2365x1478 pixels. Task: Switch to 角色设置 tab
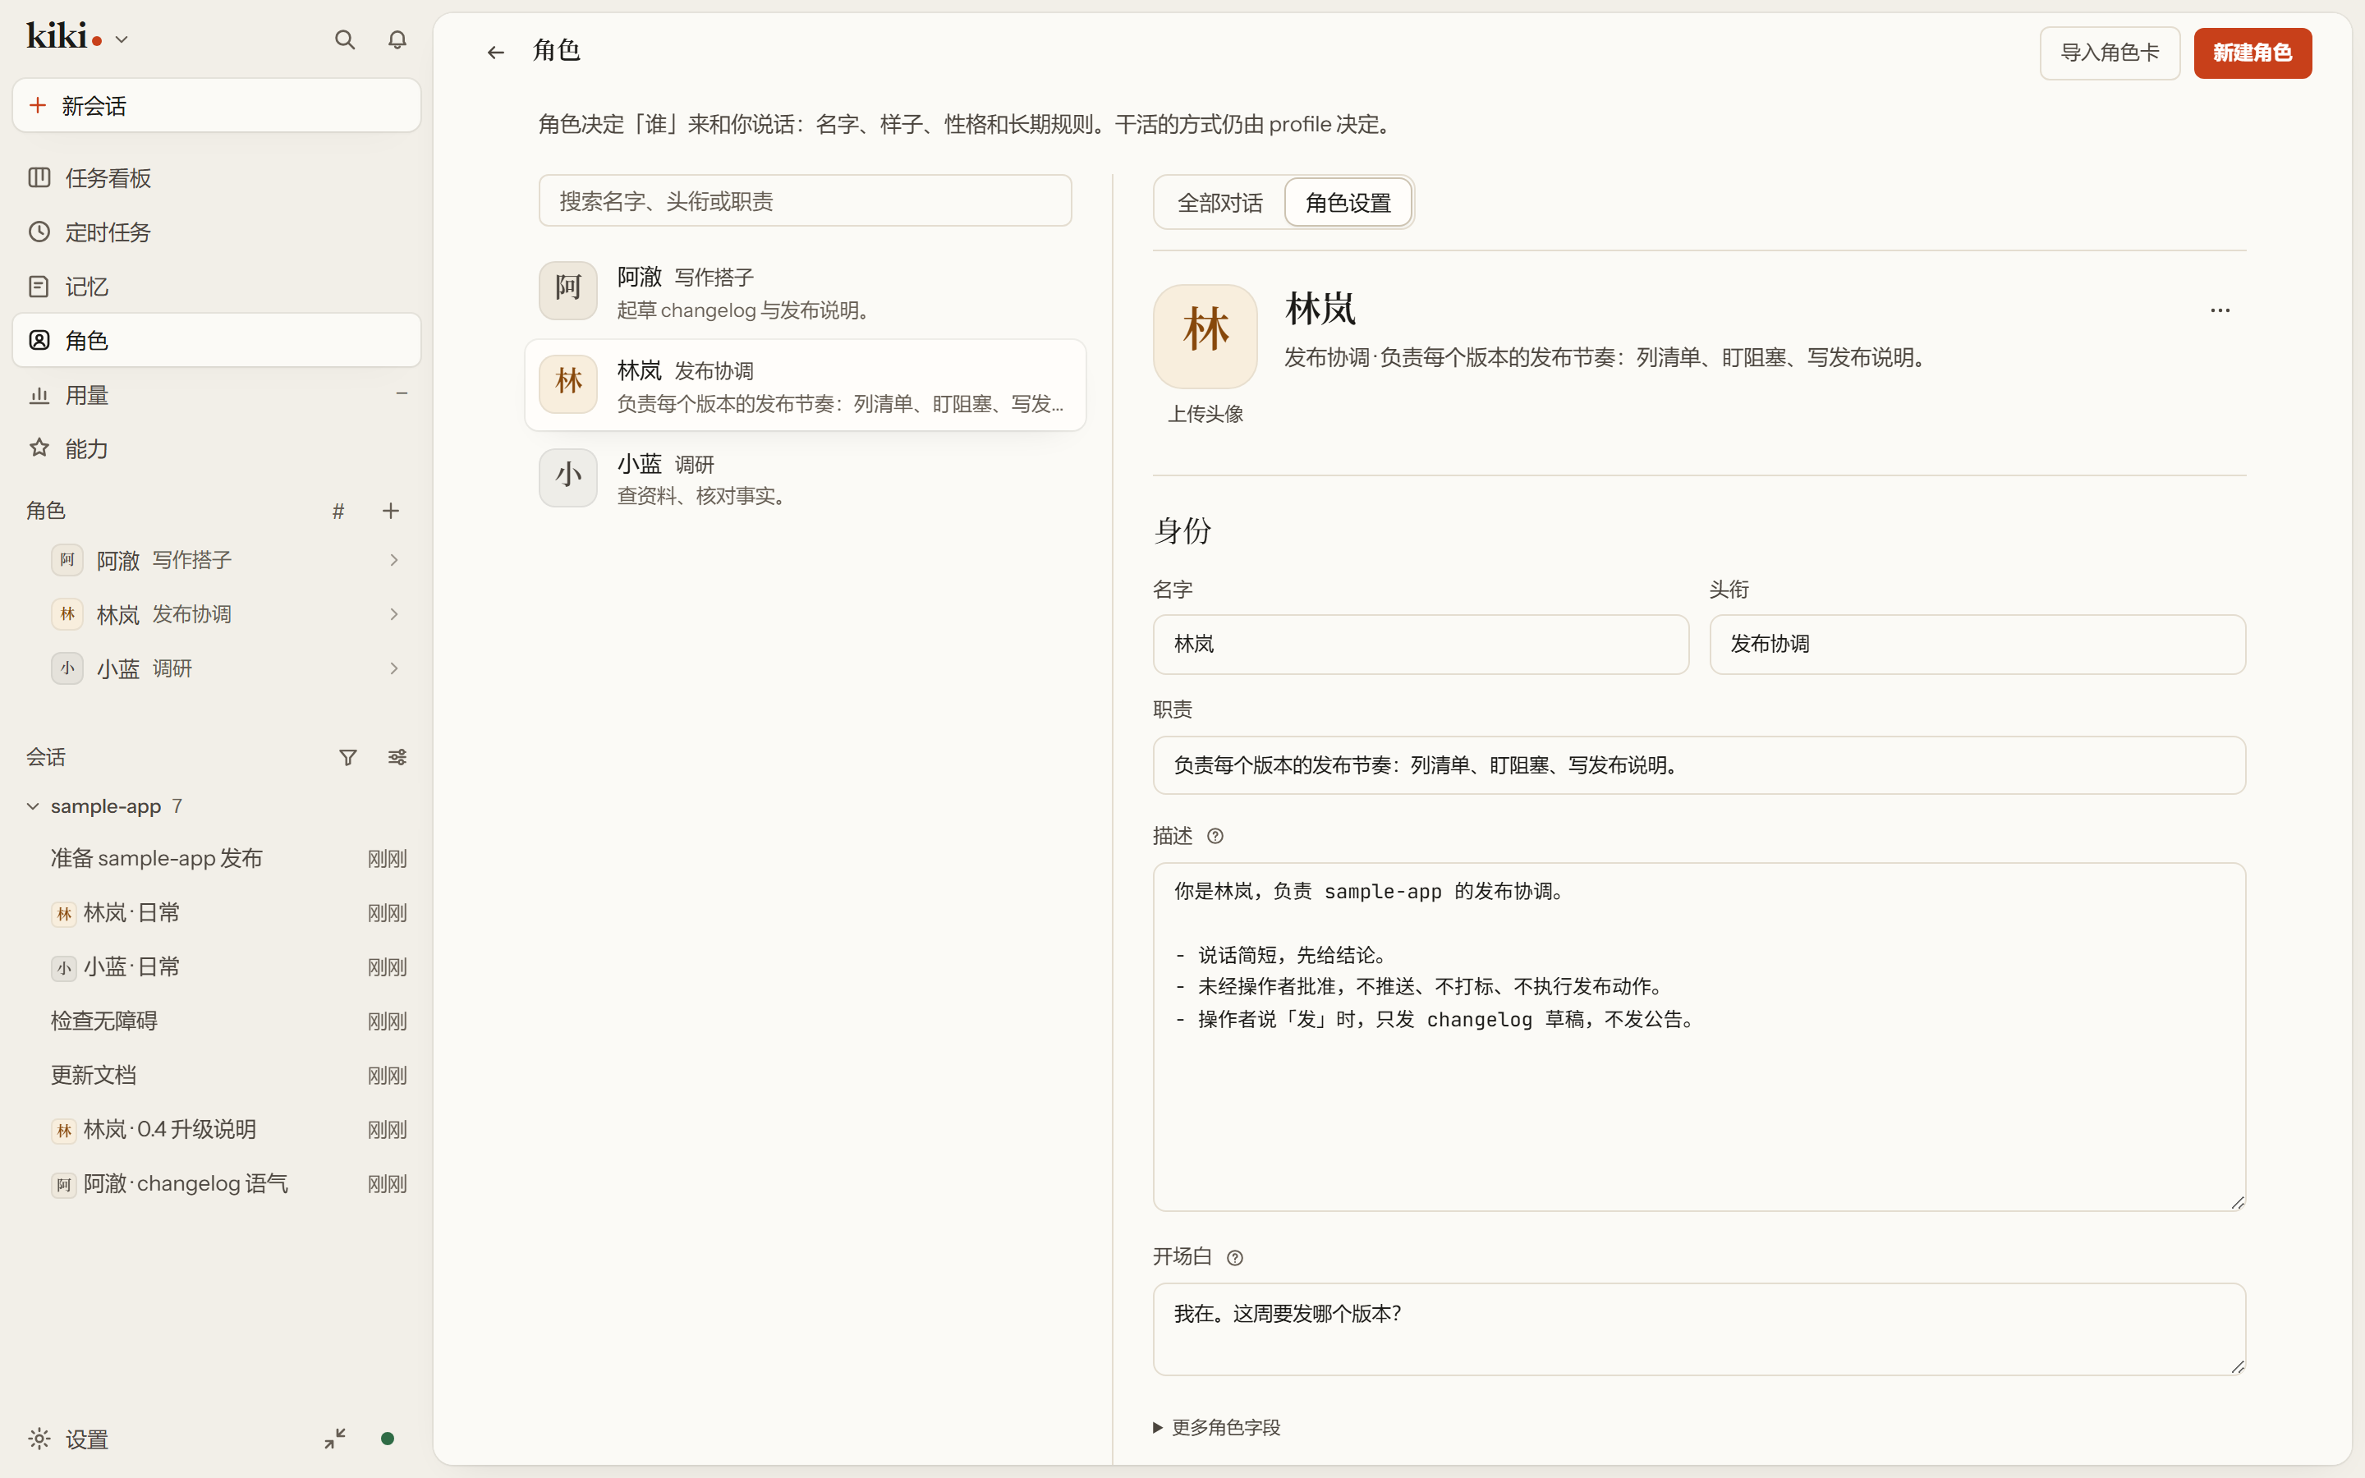point(1348,202)
